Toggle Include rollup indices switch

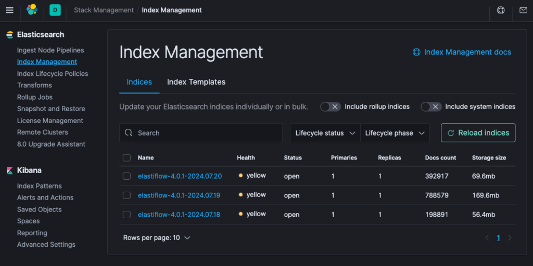pyautogui.click(x=331, y=107)
